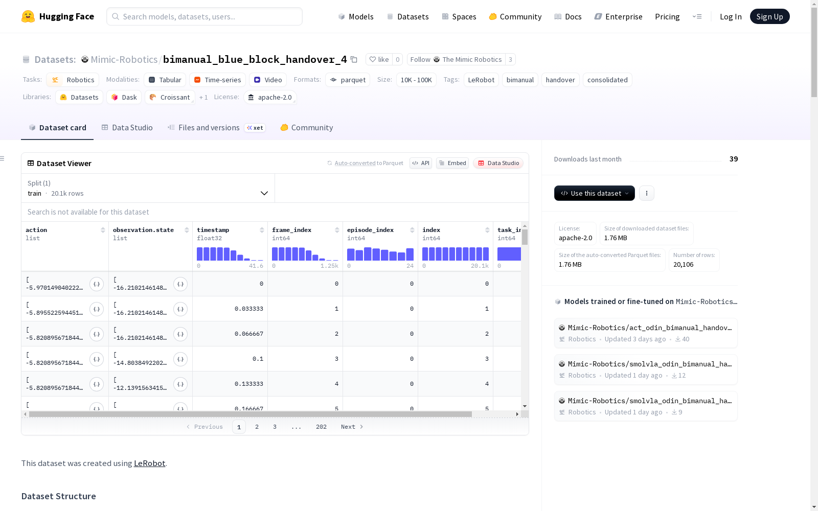
Task: Click the table's horizontal scrollbar
Action: [x=251, y=414]
